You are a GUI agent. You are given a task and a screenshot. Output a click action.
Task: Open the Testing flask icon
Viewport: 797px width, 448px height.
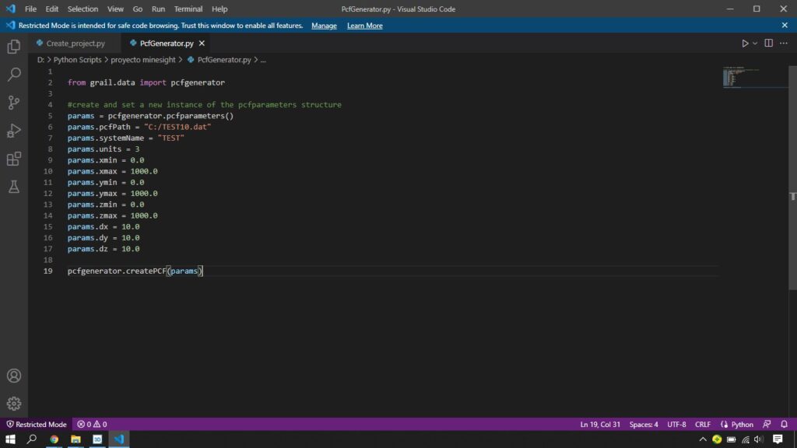(x=14, y=187)
